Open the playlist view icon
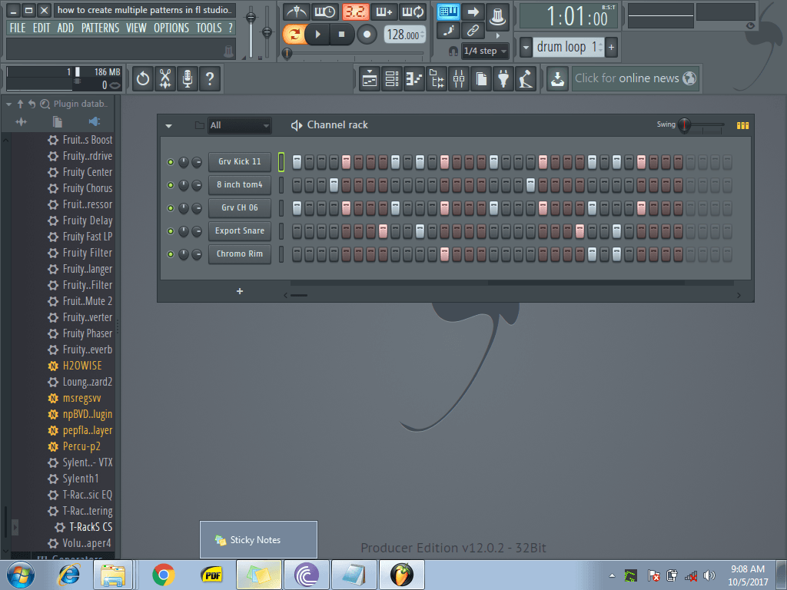The height and width of the screenshot is (590, 787). pyautogui.click(x=370, y=78)
